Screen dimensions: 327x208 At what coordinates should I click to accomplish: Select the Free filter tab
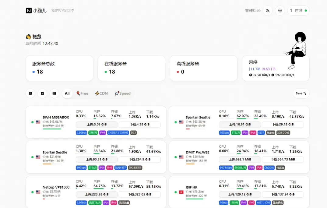point(82,93)
